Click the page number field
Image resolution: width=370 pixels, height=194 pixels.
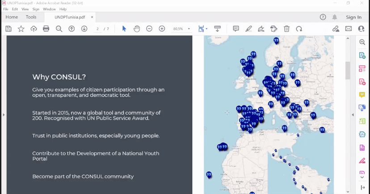[x=97, y=29]
